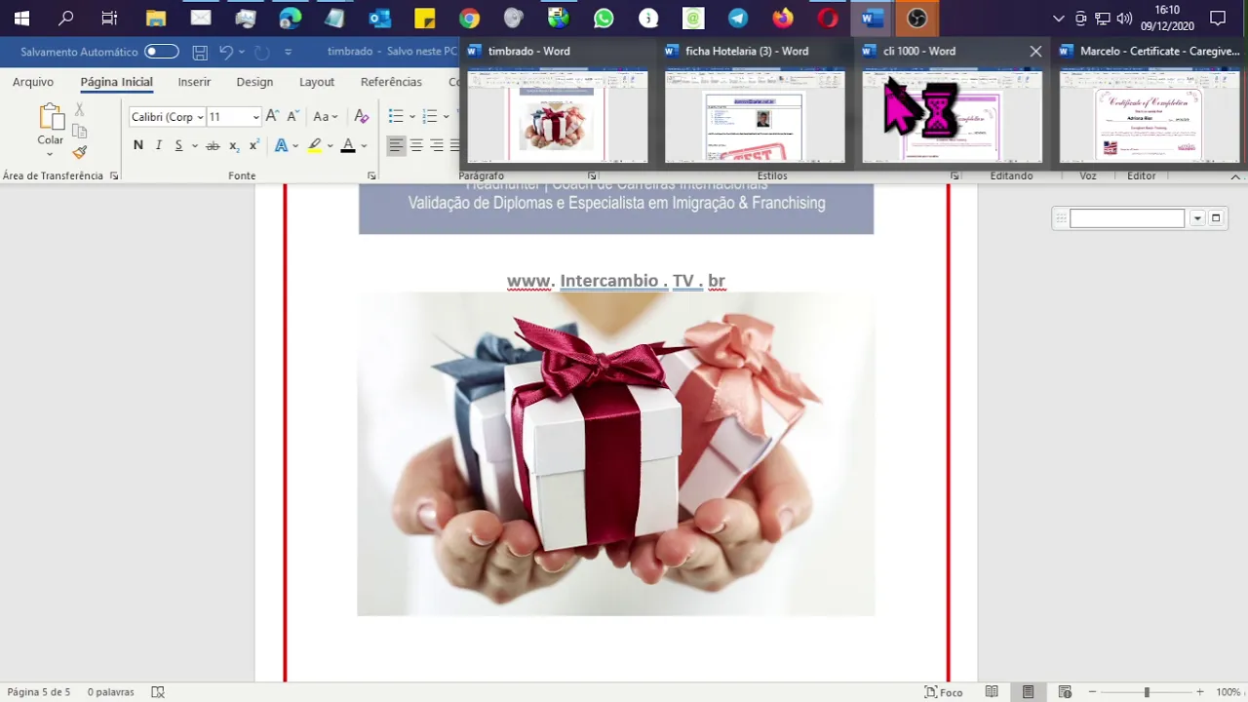The height and width of the screenshot is (702, 1248).
Task: Open the undo history dropdown arrow
Action: tap(242, 52)
